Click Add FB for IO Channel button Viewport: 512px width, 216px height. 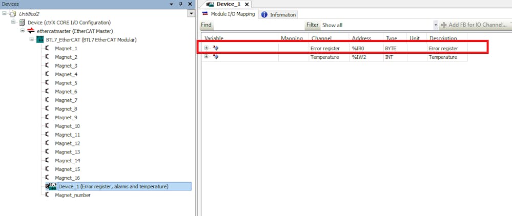[x=474, y=25]
